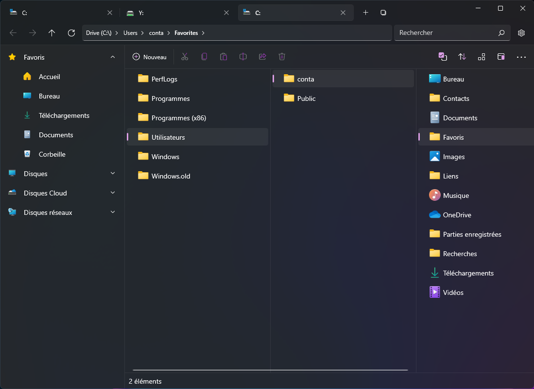Click the Rename icon in toolbar
Screen dimensions: 534x389
pos(243,57)
